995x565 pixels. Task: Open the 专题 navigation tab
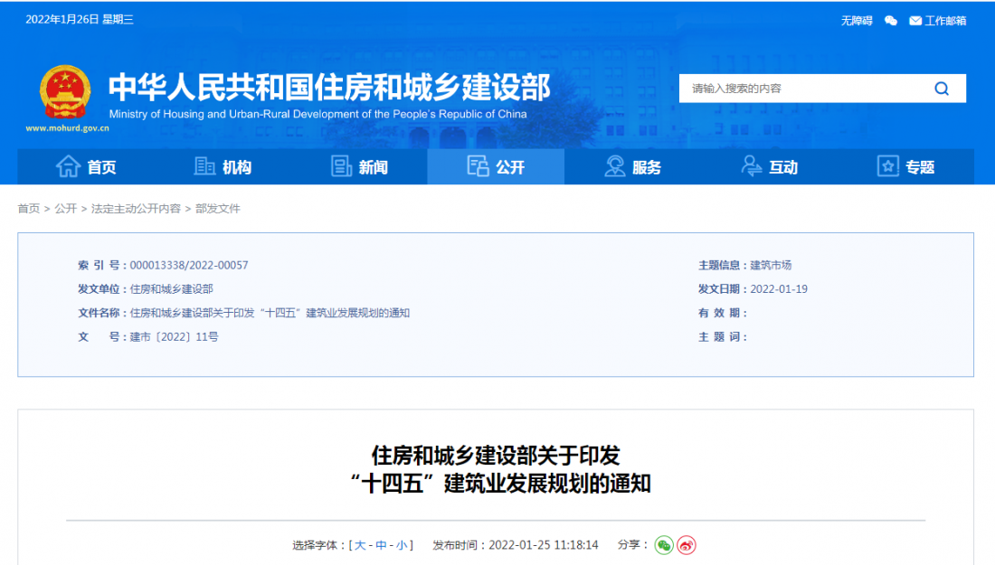[x=906, y=166]
